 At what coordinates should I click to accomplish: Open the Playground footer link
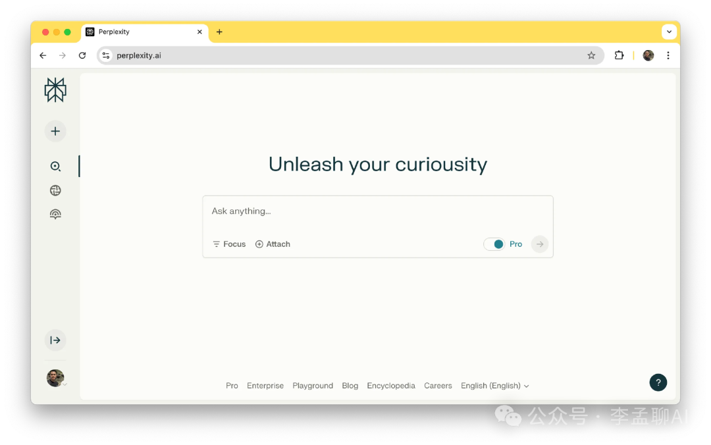pyautogui.click(x=313, y=386)
